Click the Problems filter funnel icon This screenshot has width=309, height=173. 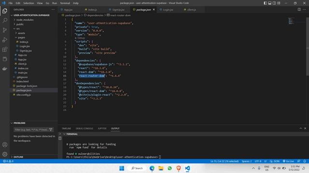click(51, 129)
